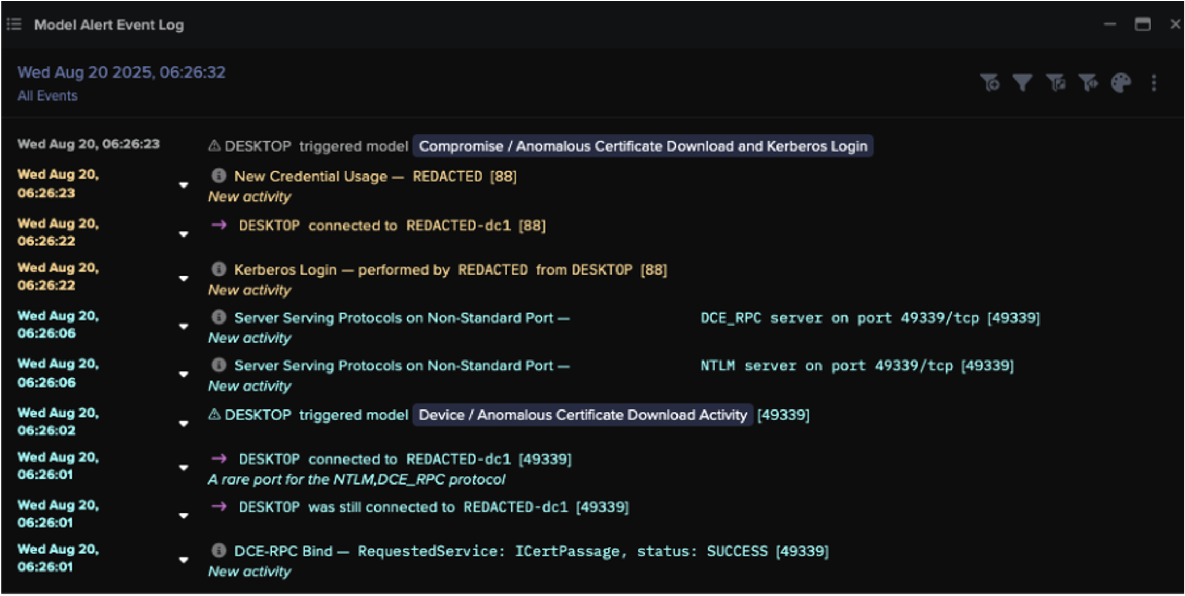This screenshot has height=596, width=1185.
Task: Open the three-dot more options menu
Action: pyautogui.click(x=1154, y=83)
